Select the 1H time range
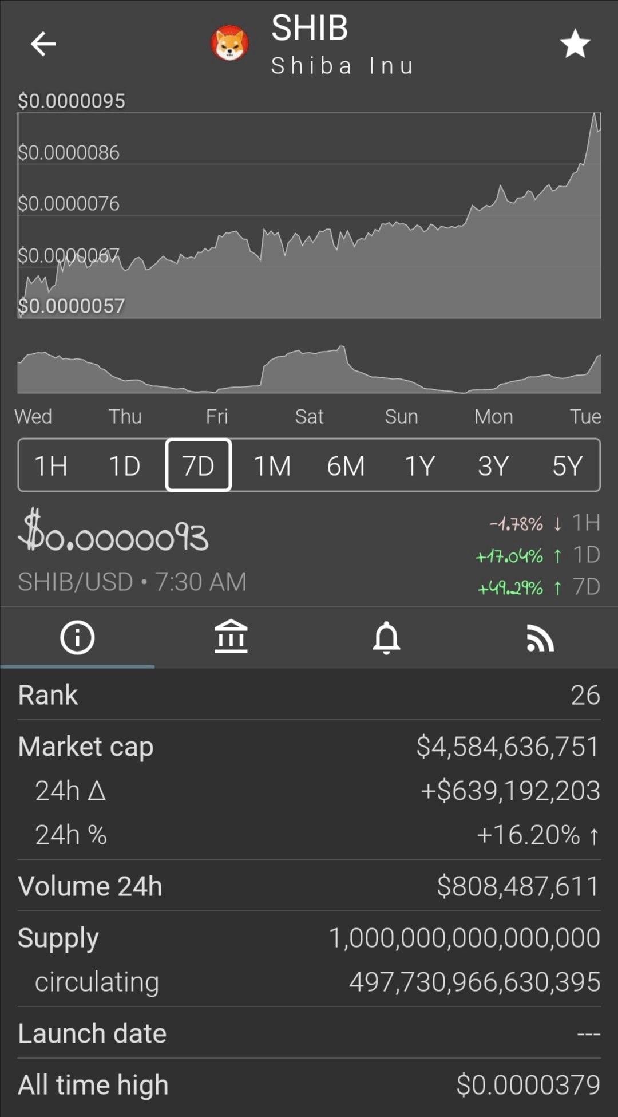 click(x=51, y=465)
